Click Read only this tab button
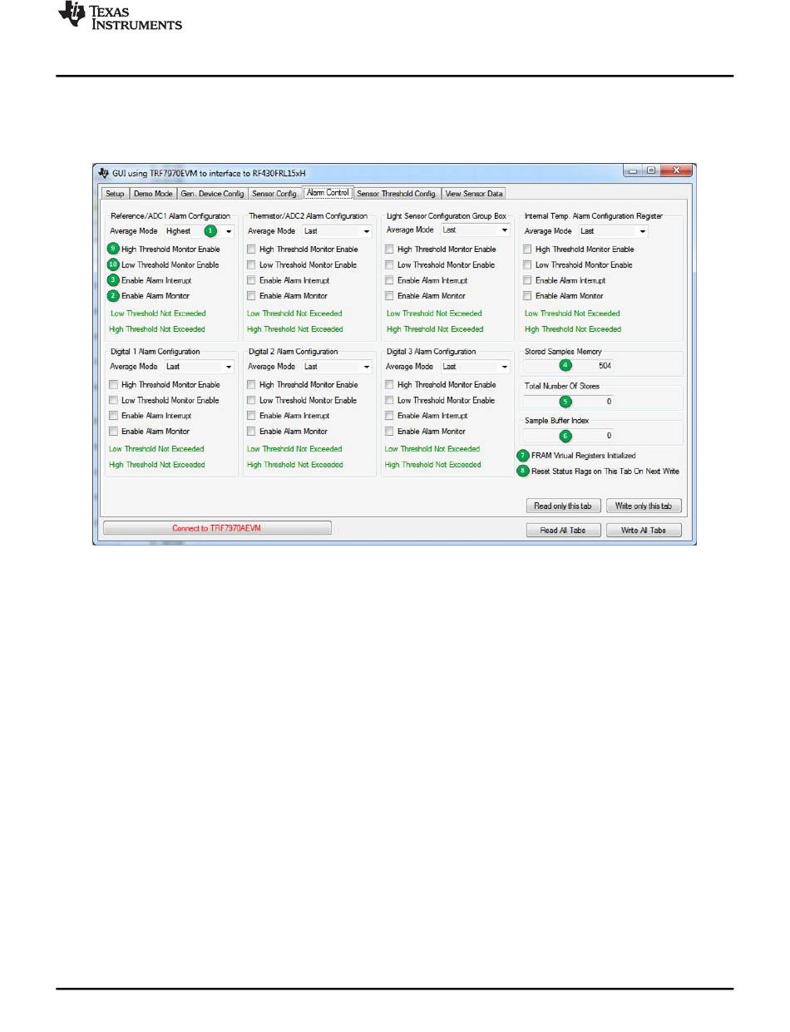Screen dimensions: 790x1032 pos(563,506)
